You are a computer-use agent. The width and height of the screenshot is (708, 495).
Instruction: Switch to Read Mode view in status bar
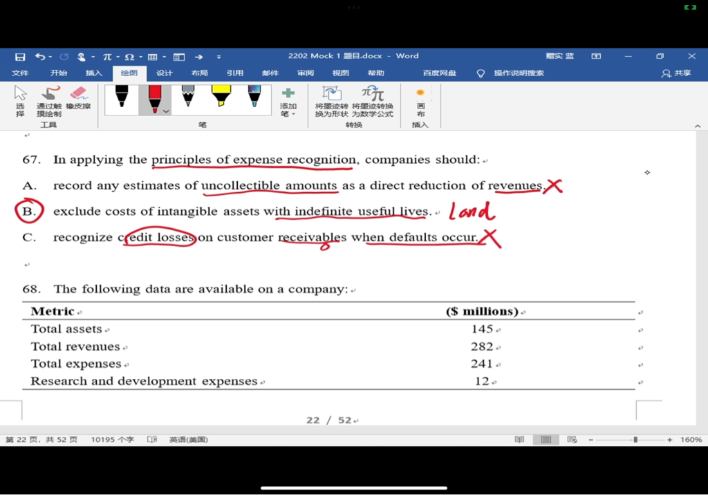tap(519, 440)
